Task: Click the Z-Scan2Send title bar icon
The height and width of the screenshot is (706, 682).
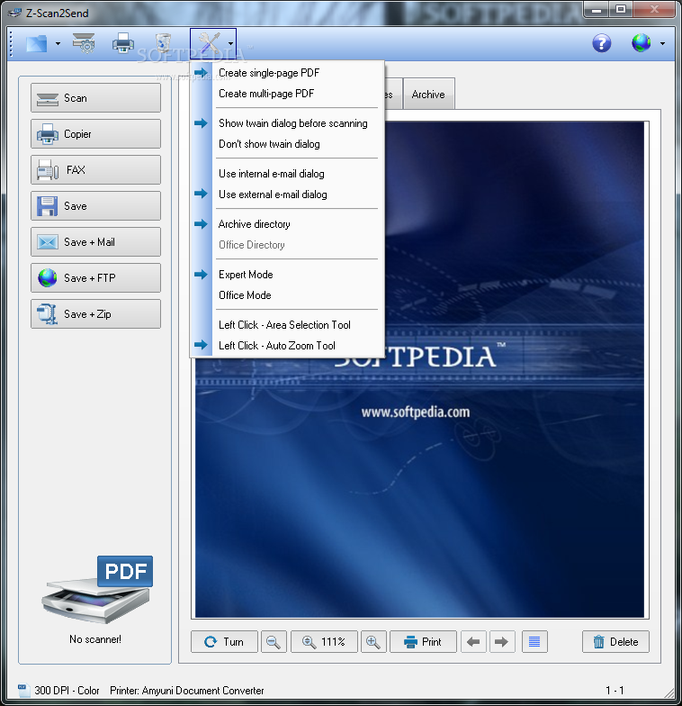Action: 14,13
